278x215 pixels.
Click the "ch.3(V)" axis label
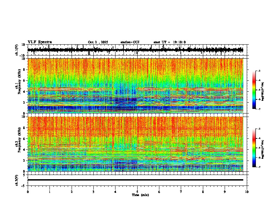coord(17,180)
